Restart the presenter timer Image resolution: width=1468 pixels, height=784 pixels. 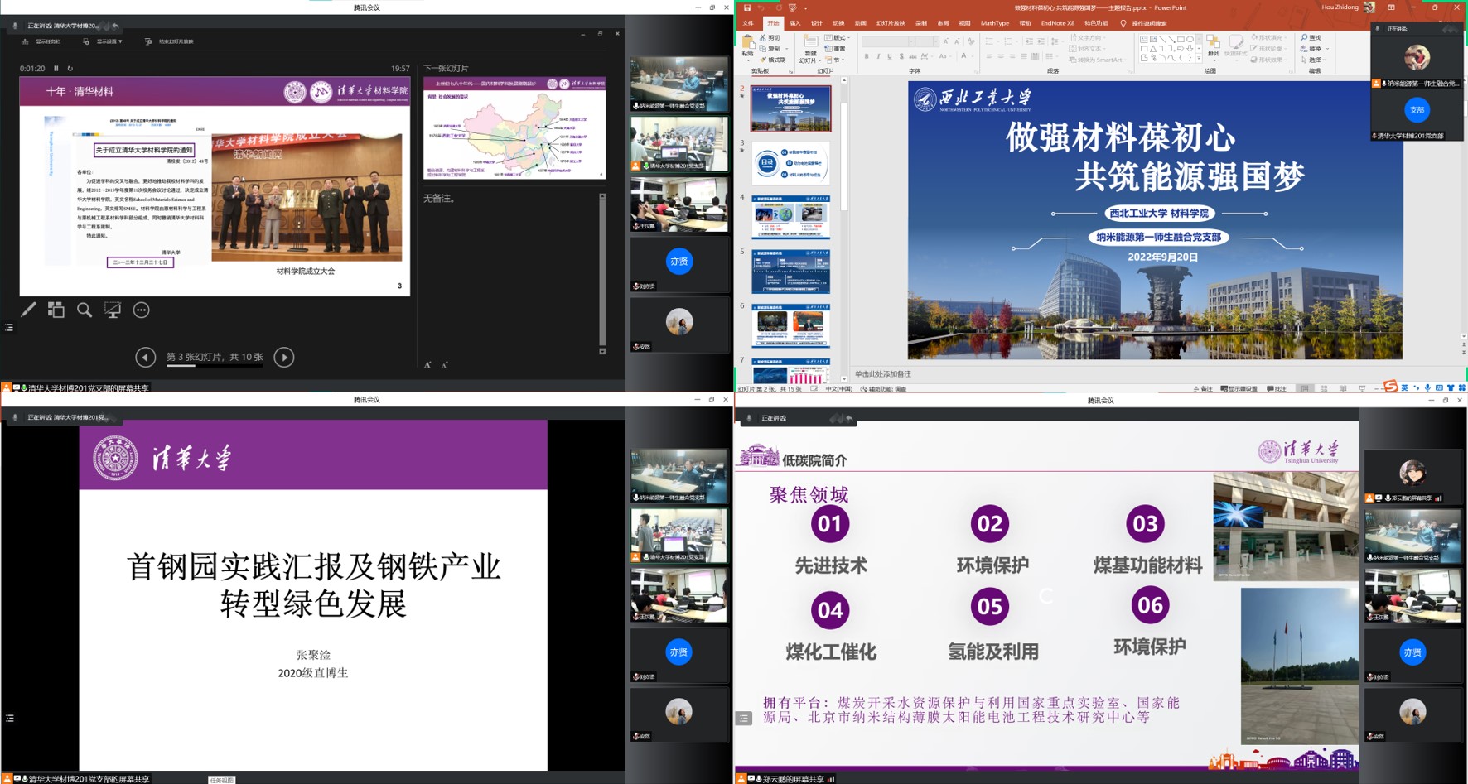click(x=70, y=69)
